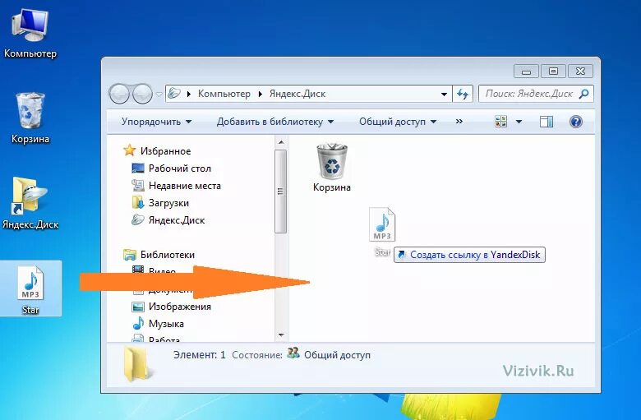
Task: Click the Библиотеки folder icon
Action: pos(130,255)
